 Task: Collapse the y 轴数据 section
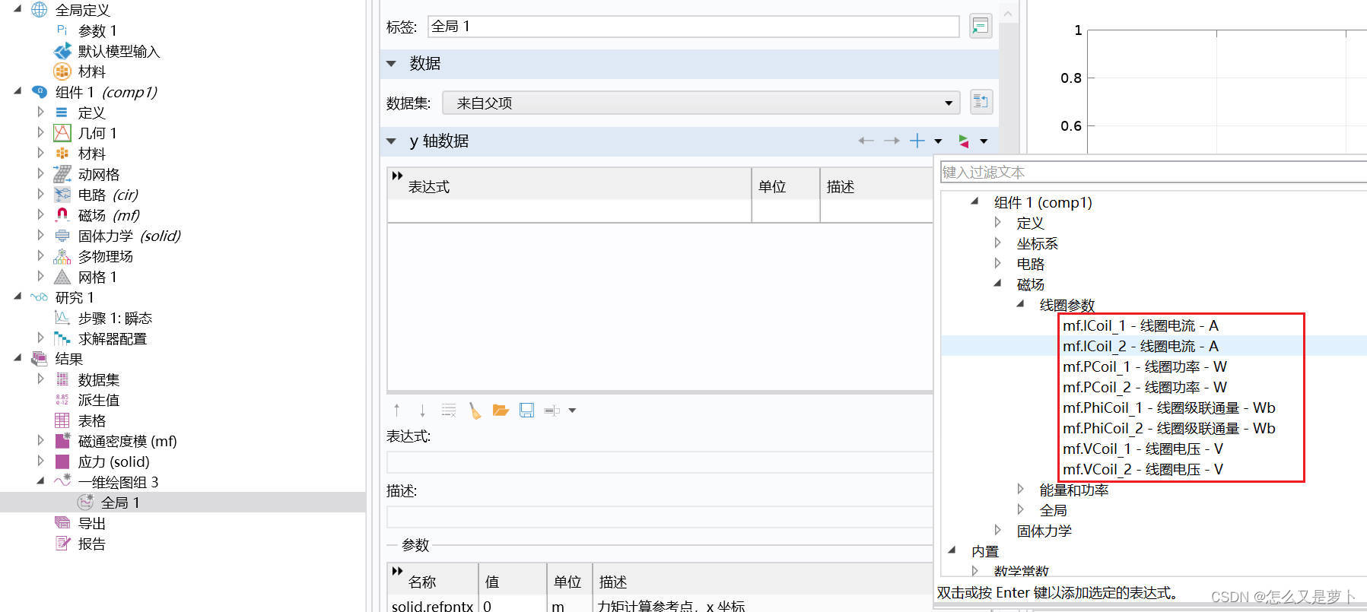[391, 141]
